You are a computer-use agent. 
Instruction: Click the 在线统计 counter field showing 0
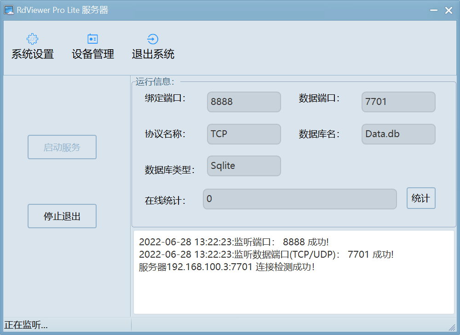click(299, 198)
